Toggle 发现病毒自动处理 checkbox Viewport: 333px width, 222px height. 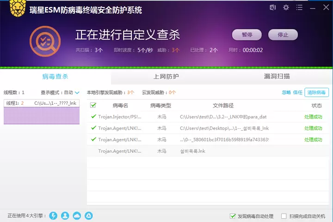[233, 216]
